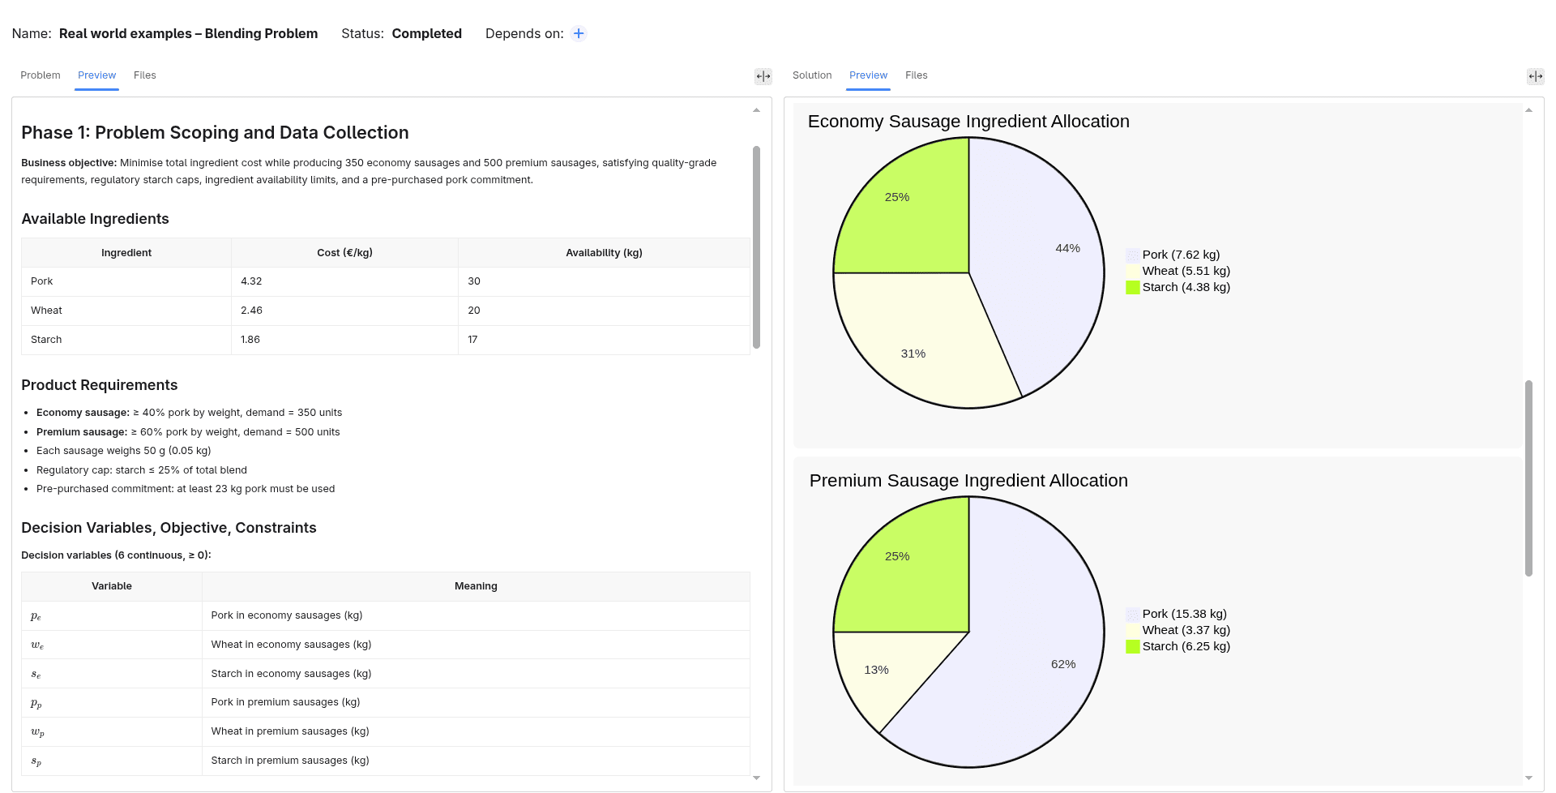Toggle Starch legend in Economy chart
Viewport: 1556px width, 793px height.
pyautogui.click(x=1178, y=287)
